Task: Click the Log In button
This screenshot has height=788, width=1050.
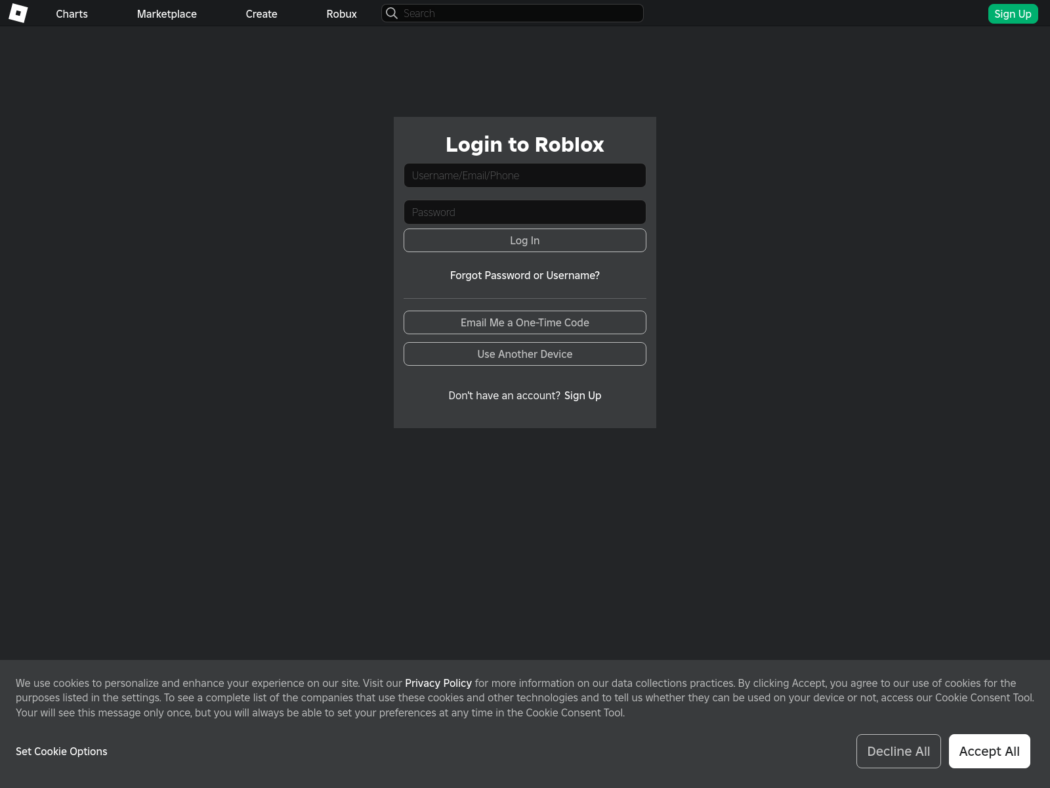Action: [525, 240]
